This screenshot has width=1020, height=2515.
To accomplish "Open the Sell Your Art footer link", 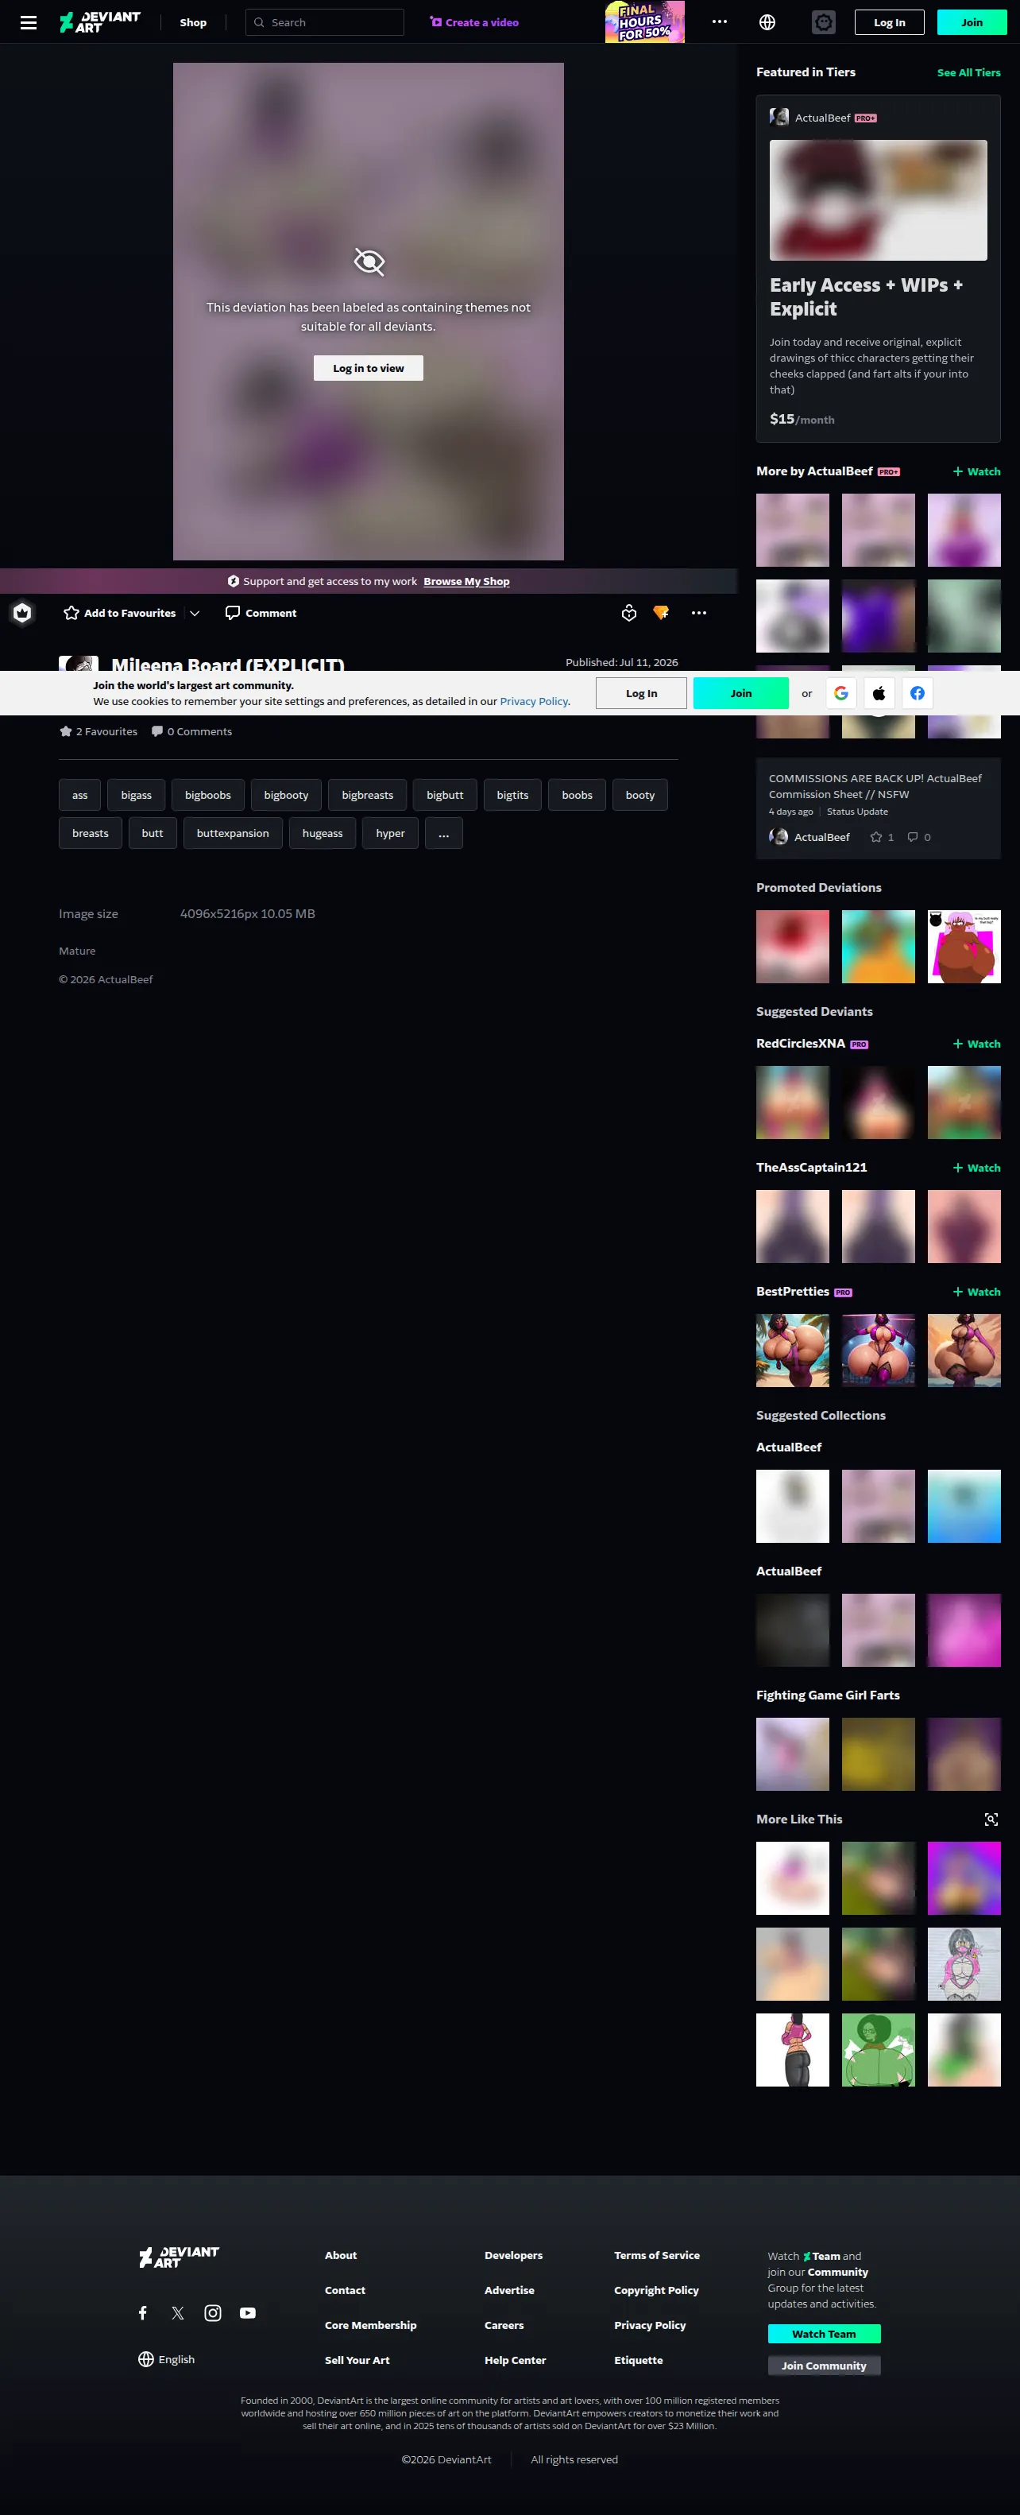I will click(x=357, y=2361).
